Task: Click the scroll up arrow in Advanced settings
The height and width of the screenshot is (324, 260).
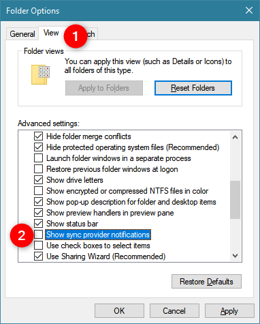Action: (235, 137)
